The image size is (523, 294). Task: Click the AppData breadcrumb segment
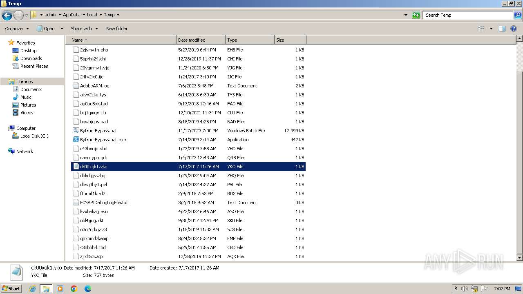(72, 15)
